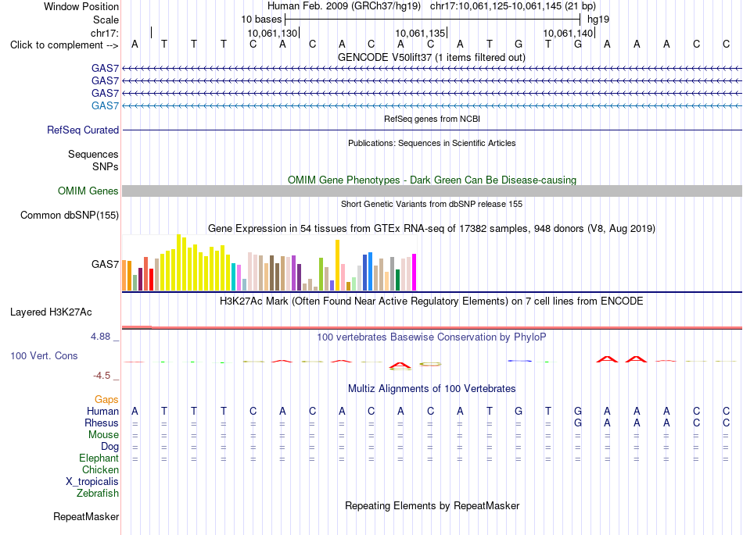Screen dimensions: 743x535
Task: Click the light-blue GAS7 transcript label
Action: (106, 105)
